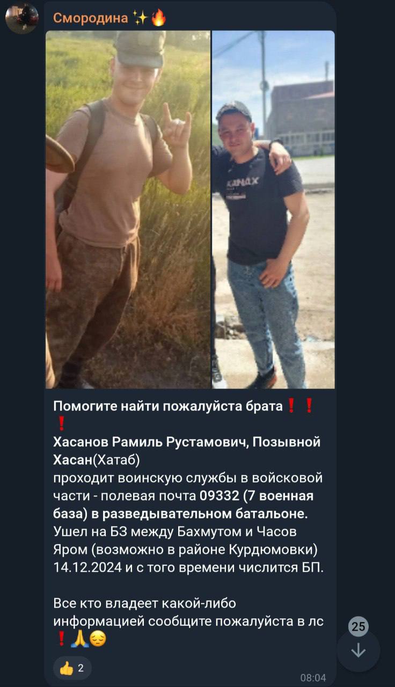Tap the sparkles emoji beside Смородина

[141, 18]
